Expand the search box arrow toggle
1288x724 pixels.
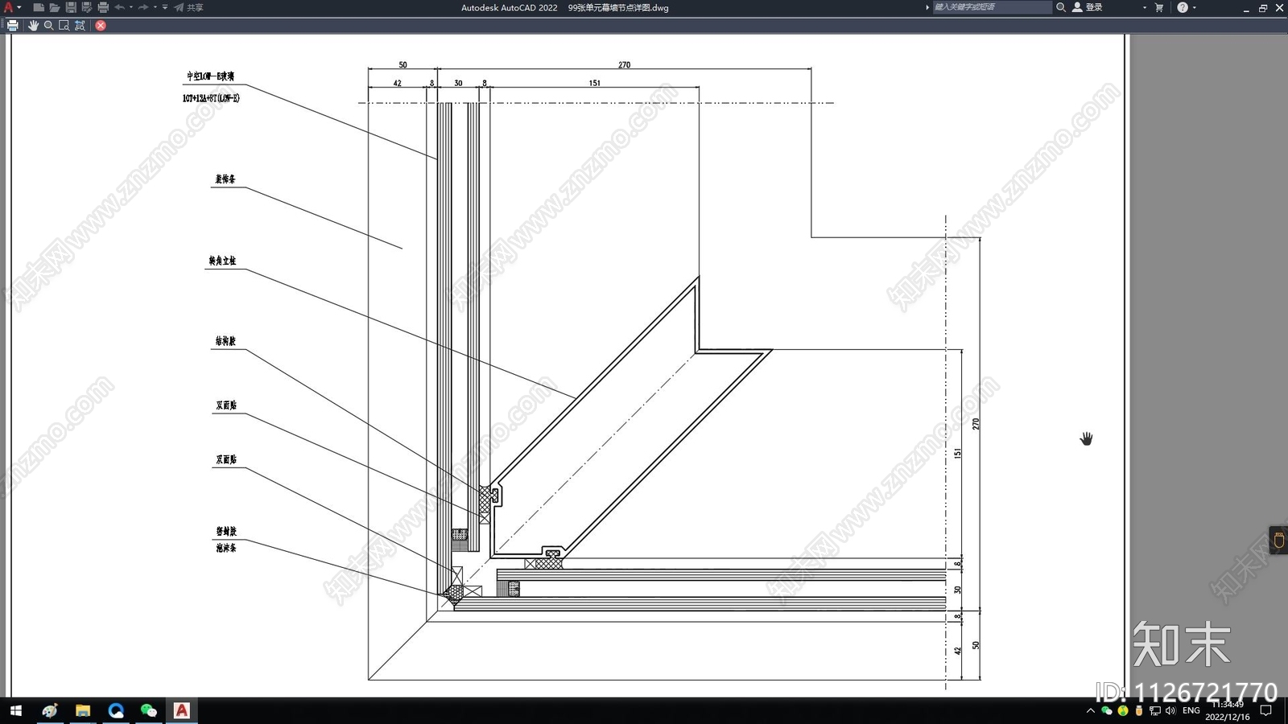point(927,7)
